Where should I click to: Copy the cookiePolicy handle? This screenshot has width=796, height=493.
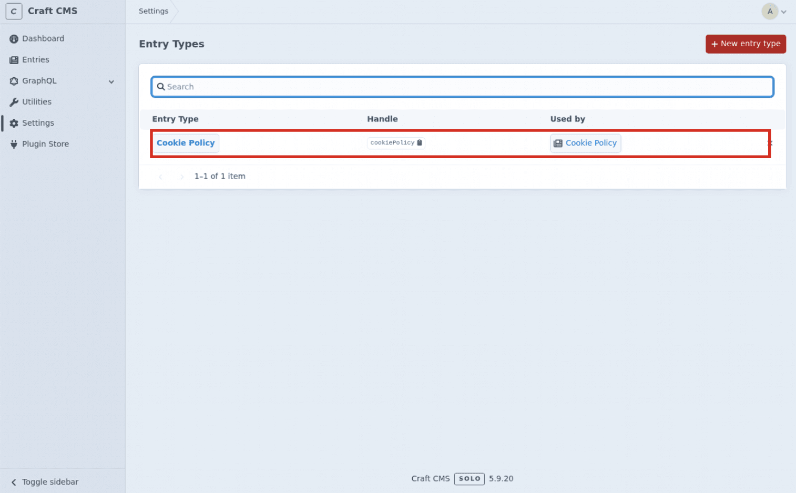pos(396,142)
